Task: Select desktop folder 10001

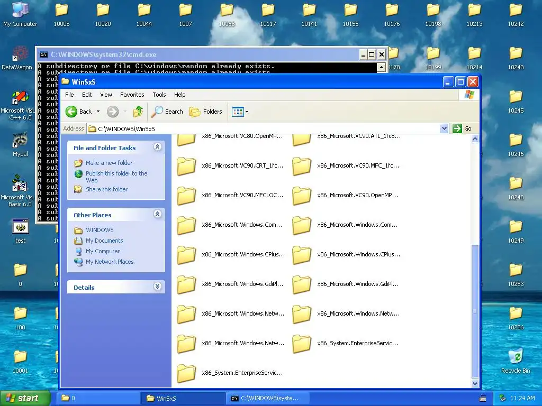Action: [x=20, y=362]
